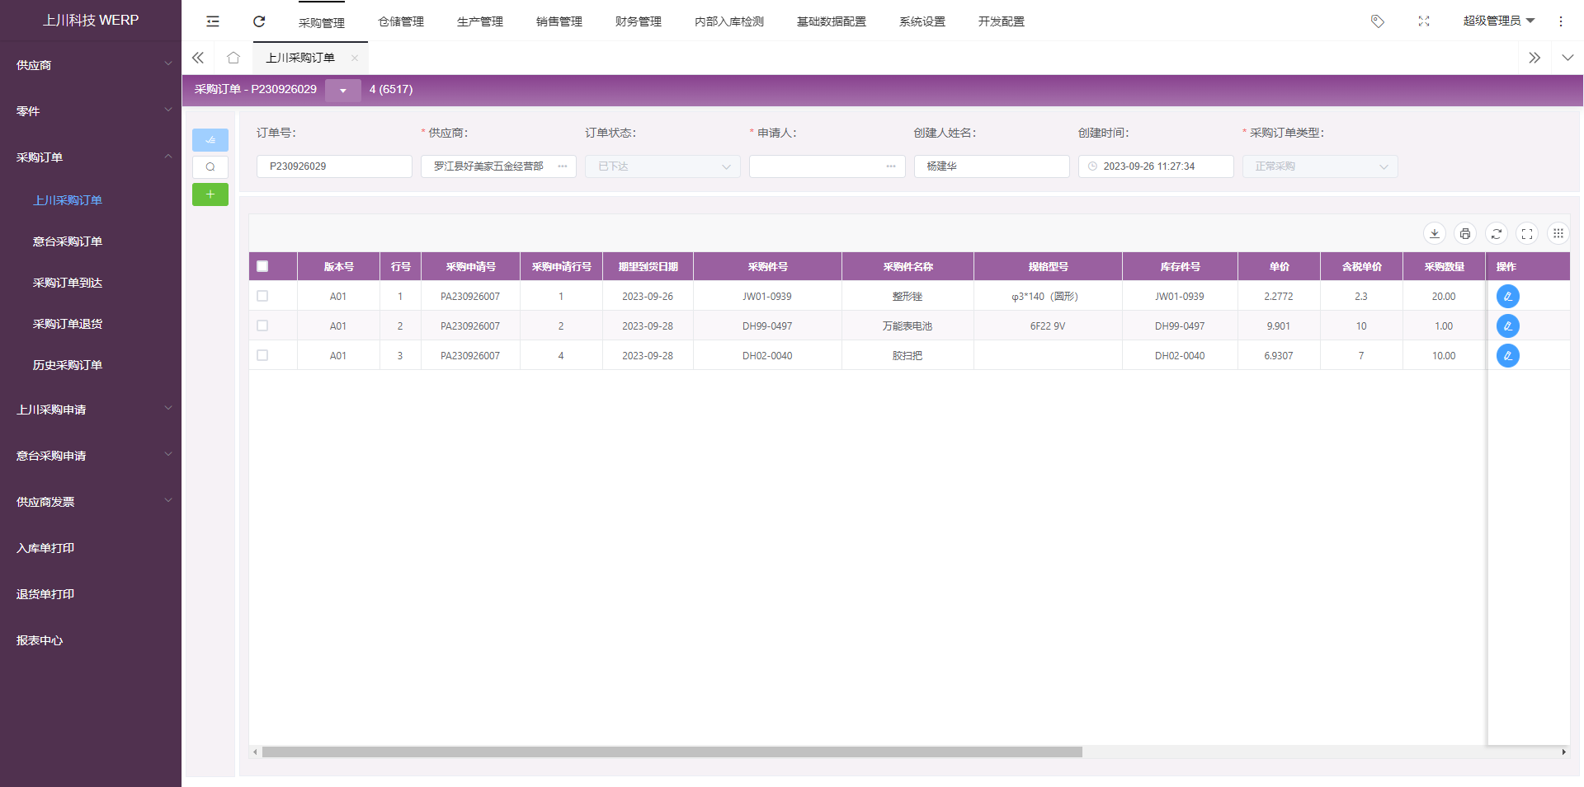
Task: Click the 创建时间 date field
Action: point(1156,166)
